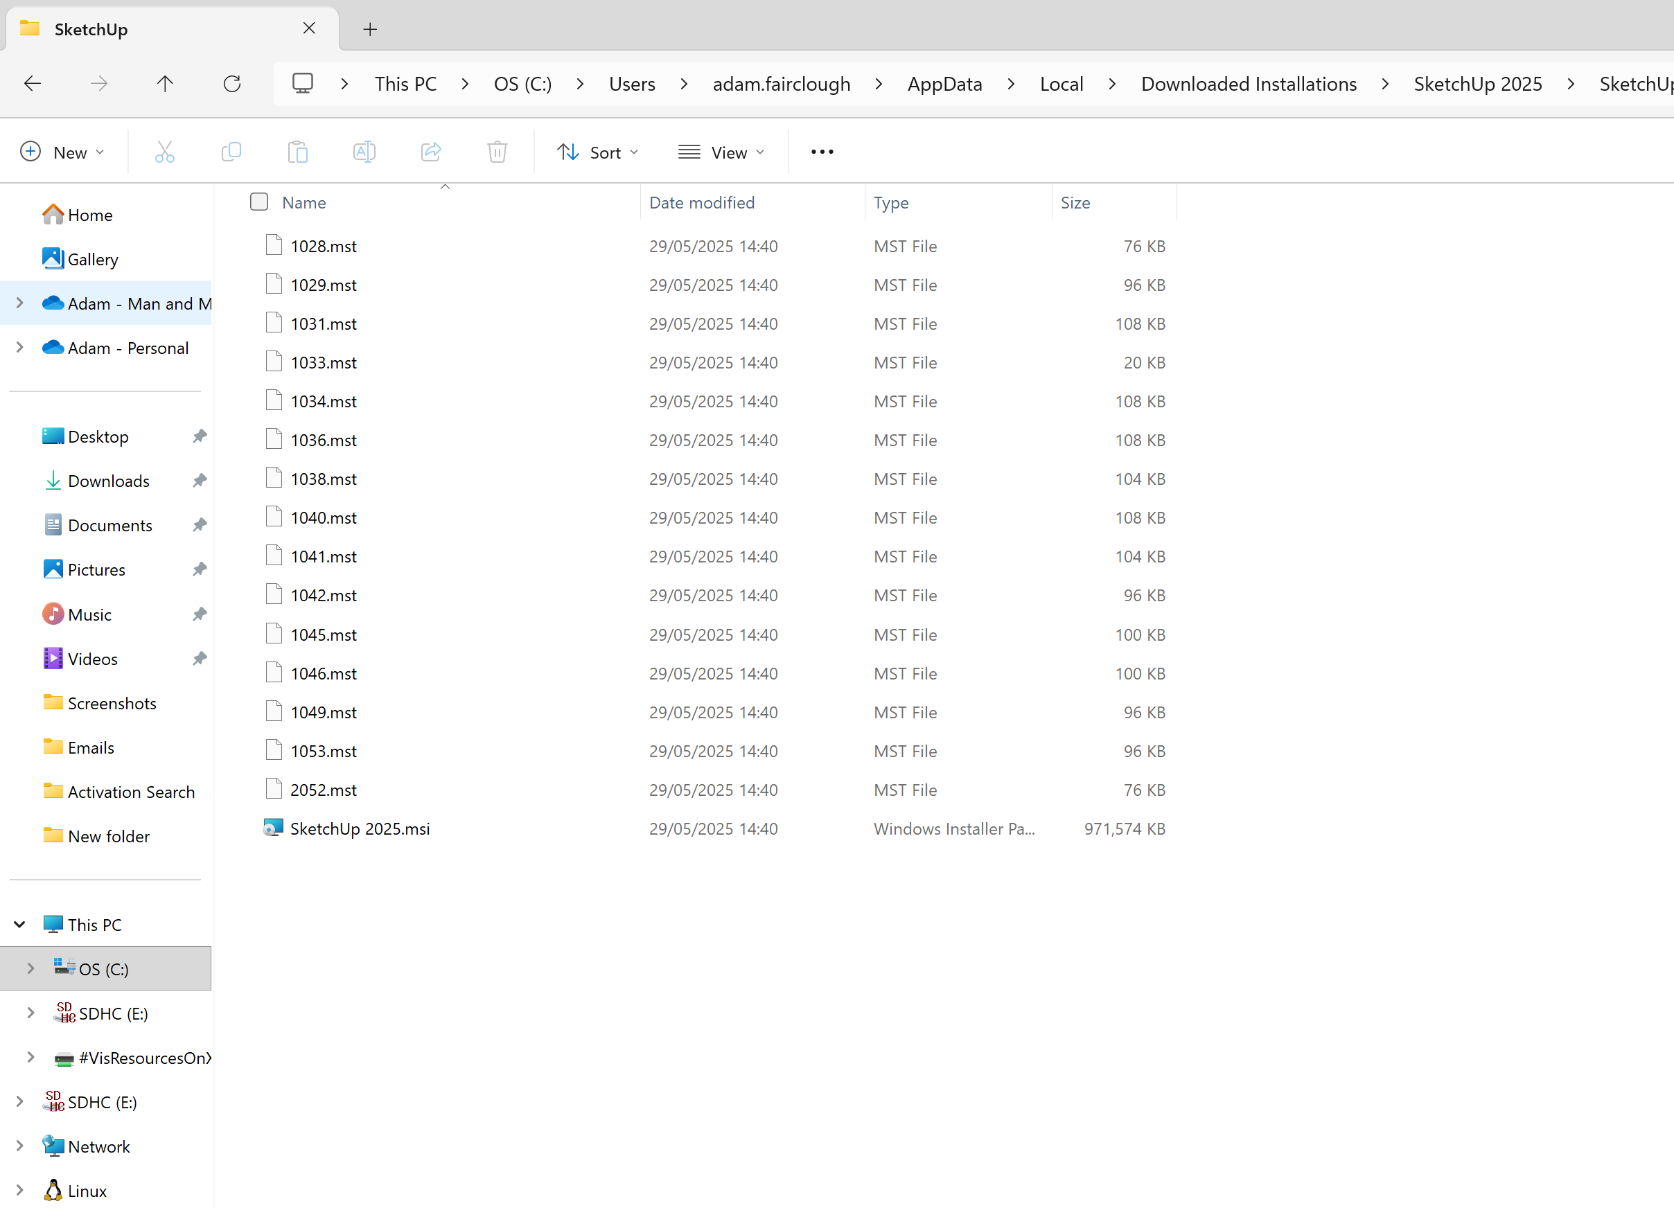The height and width of the screenshot is (1208, 1674).
Task: Open a new tab with plus button
Action: pos(370,30)
